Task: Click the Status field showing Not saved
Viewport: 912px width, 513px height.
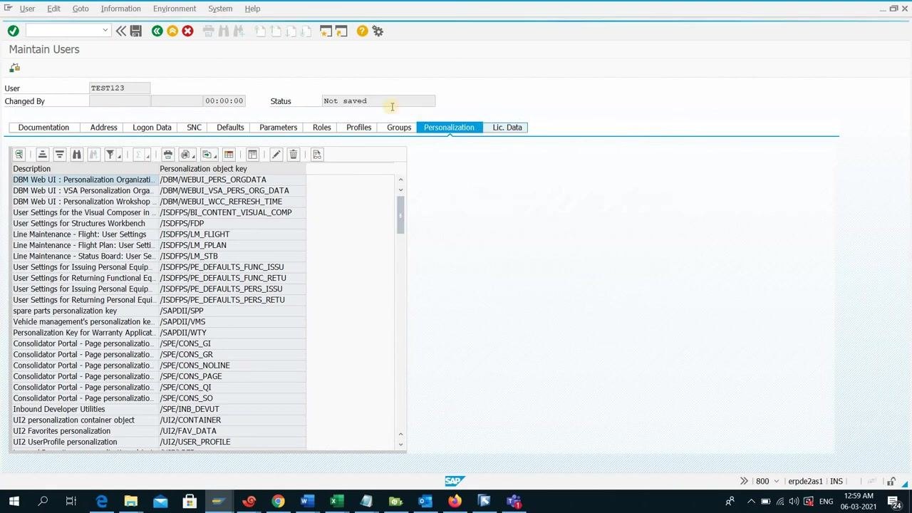Action: [378, 100]
